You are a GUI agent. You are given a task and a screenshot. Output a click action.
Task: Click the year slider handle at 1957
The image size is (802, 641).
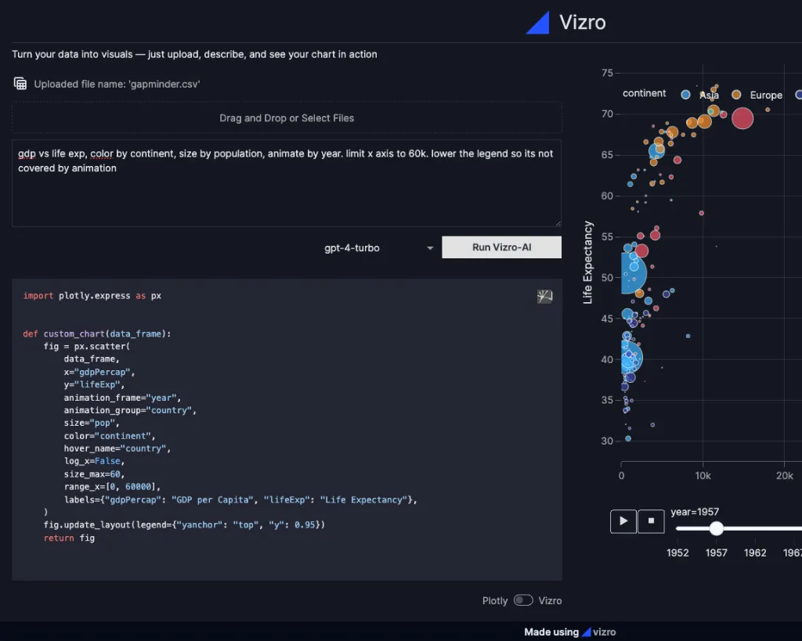(x=716, y=528)
